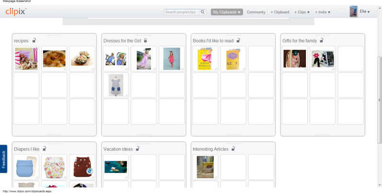The image size is (382, 193).
Task: Open the gray dress with blue pockets clip
Action: (116, 85)
